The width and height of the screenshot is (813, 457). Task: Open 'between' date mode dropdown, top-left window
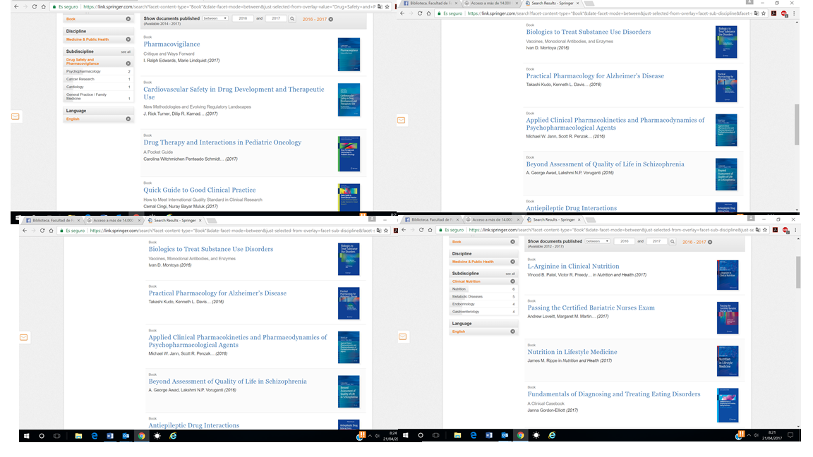215,18
